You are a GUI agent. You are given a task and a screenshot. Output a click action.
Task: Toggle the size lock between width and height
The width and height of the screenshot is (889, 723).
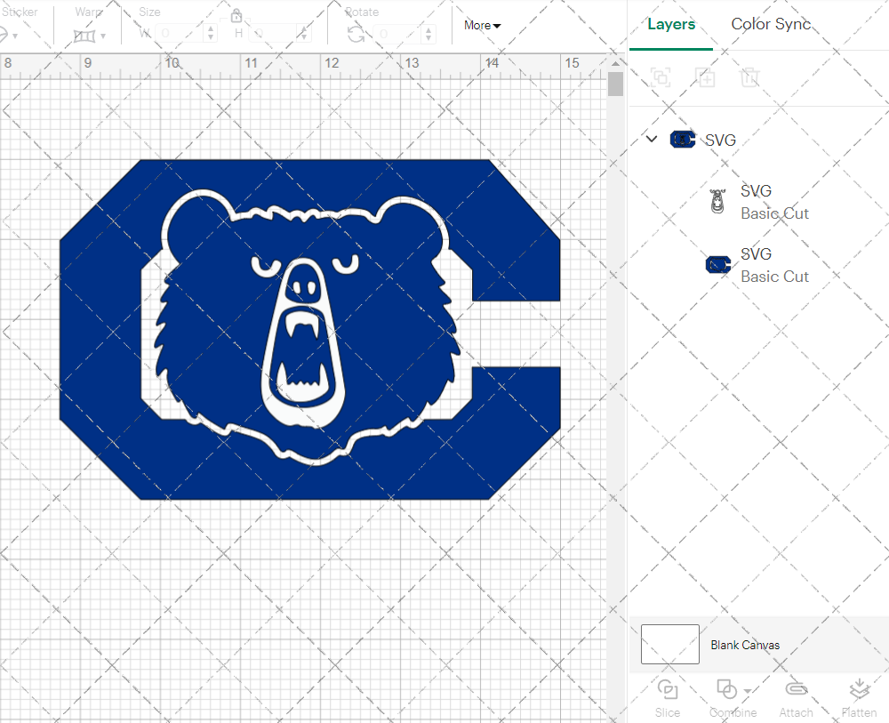(x=236, y=15)
